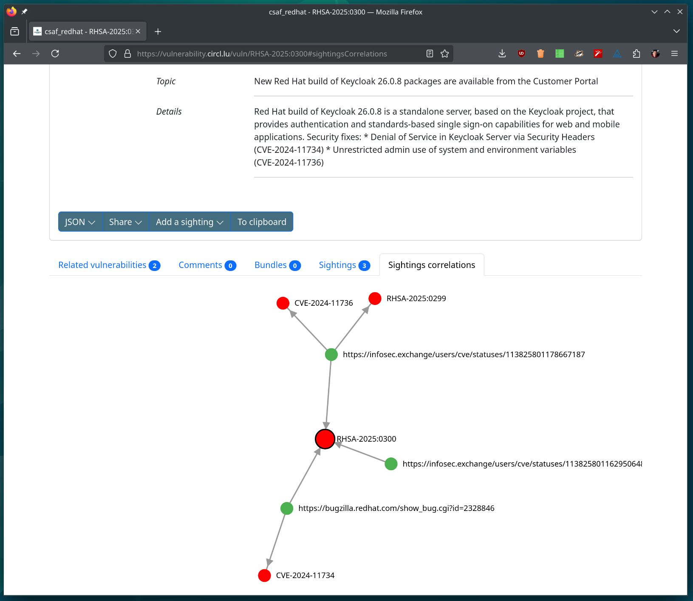693x601 pixels.
Task: Open the Firefox downloads icon
Action: pyautogui.click(x=502, y=54)
